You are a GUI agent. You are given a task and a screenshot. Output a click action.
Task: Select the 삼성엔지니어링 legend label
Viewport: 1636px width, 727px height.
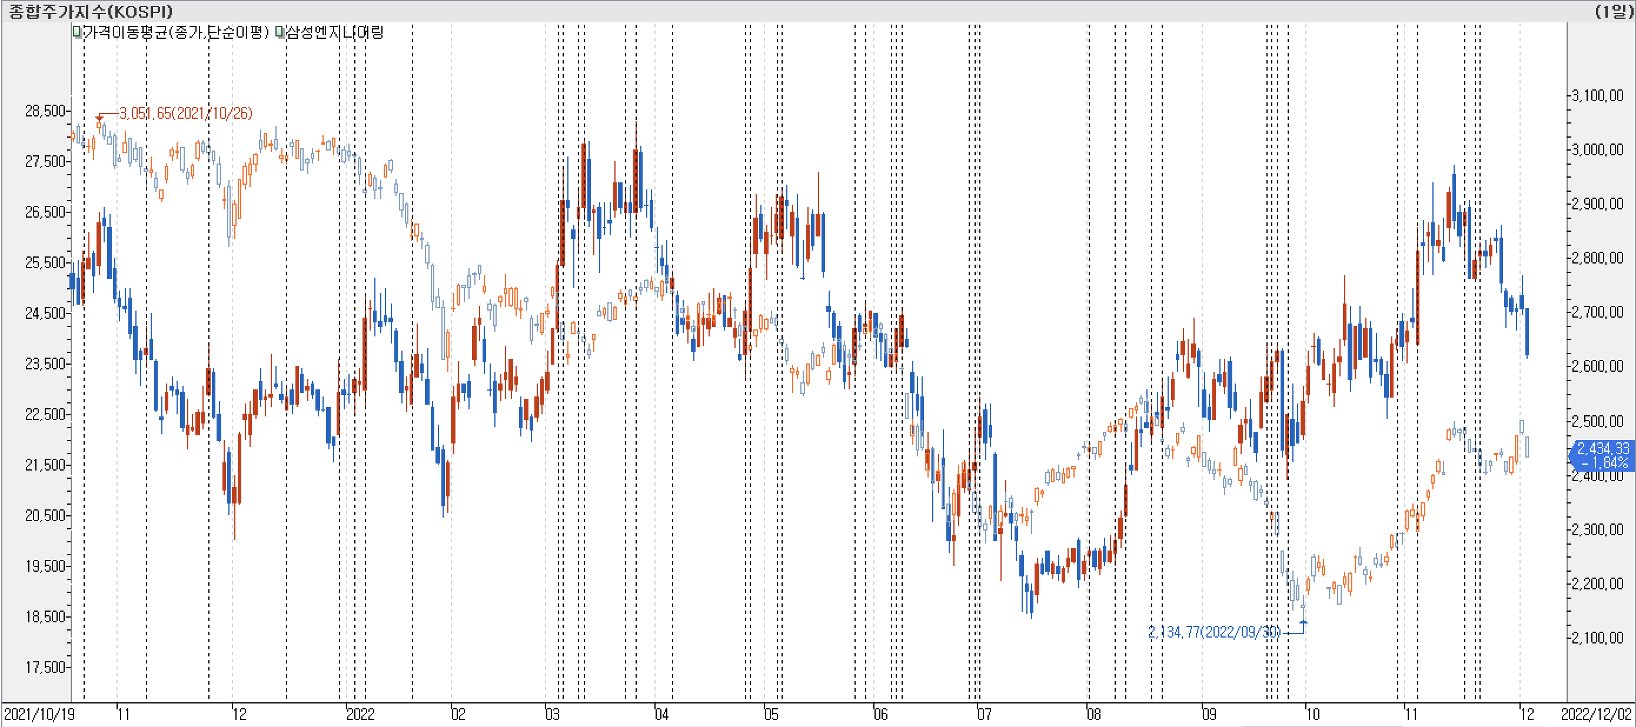pos(335,32)
